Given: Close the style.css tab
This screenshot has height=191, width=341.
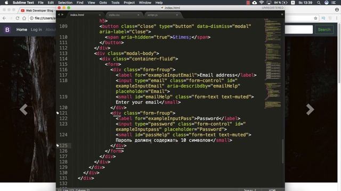Looking at the screenshot, I should coord(139,15).
